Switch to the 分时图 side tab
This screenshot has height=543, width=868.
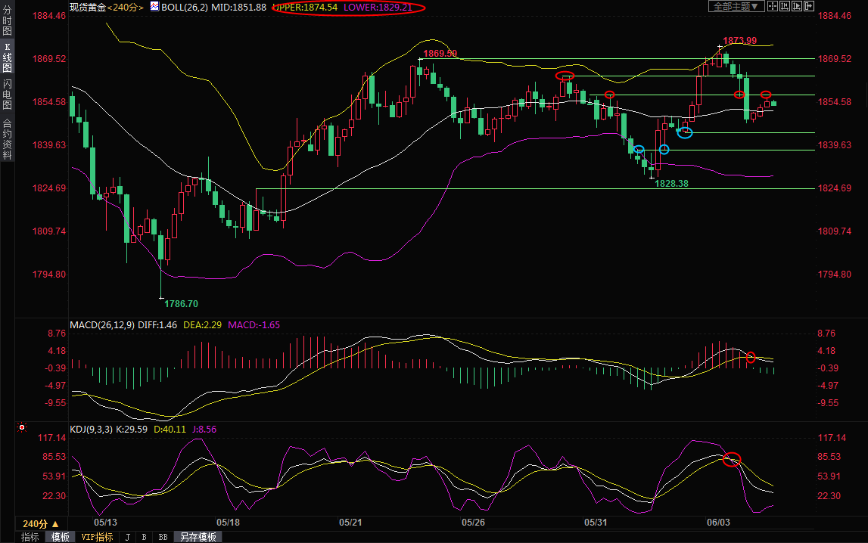[7, 21]
